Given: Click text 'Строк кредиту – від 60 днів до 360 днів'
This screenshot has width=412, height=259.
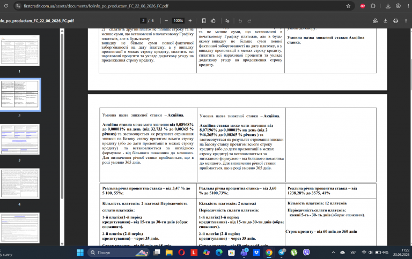Looking at the screenshot, I should coord(321,232).
